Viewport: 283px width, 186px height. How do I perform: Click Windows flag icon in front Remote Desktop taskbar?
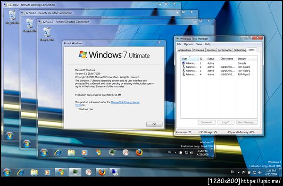point(99,153)
